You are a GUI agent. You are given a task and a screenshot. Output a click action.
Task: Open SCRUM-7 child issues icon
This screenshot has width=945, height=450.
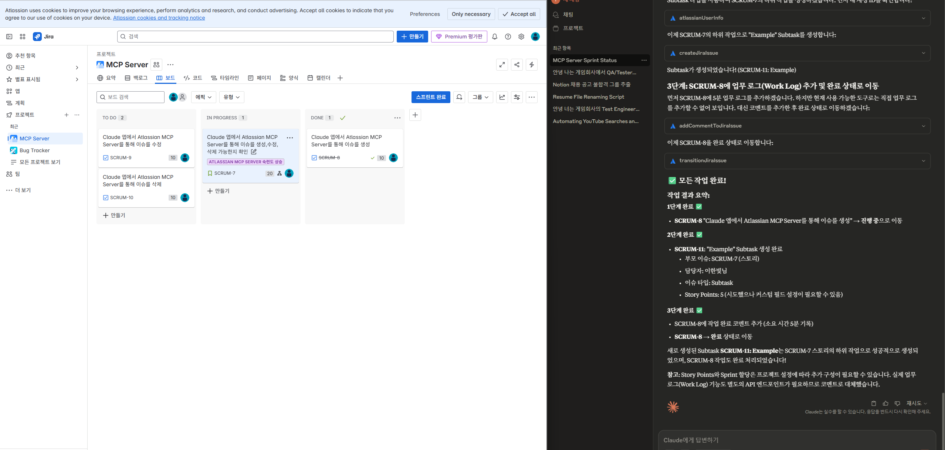[280, 173]
